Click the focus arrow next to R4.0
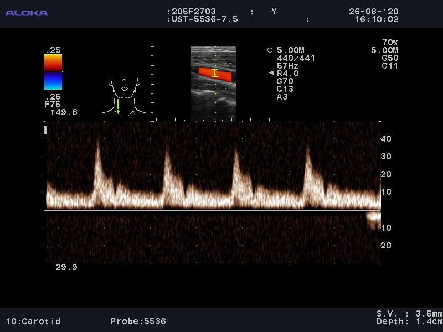Image resolution: width=443 pixels, height=332 pixels. click(271, 73)
